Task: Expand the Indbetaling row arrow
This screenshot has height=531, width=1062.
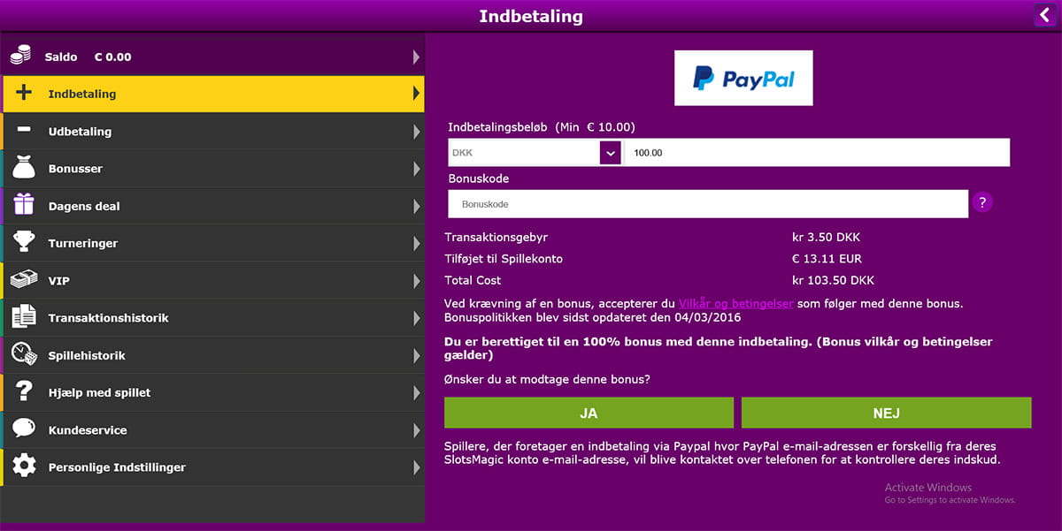Action: (416, 93)
